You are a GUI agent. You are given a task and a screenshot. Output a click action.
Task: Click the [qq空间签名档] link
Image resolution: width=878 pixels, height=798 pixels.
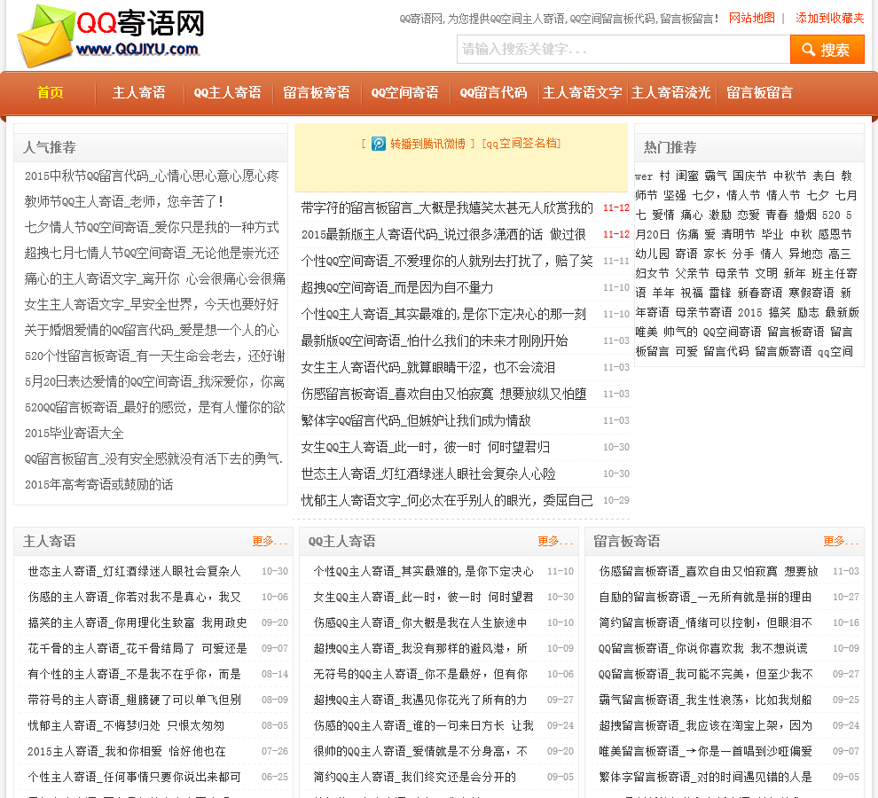(521, 144)
